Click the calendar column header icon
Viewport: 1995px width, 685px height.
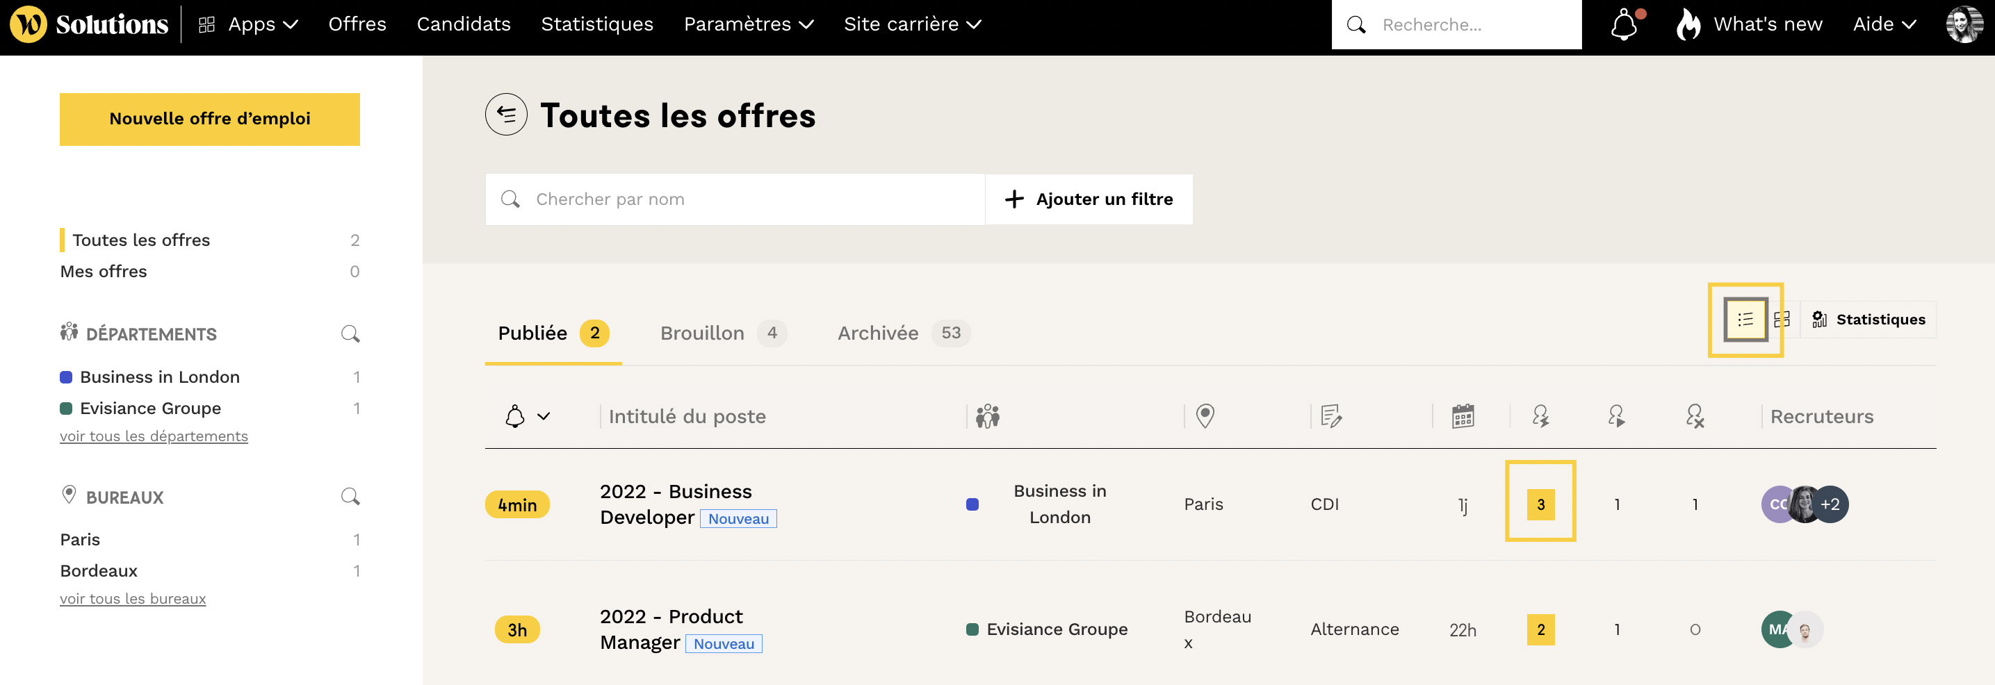[1462, 416]
